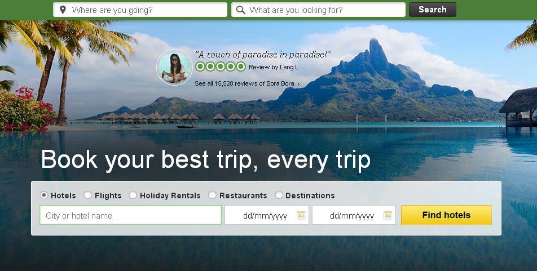Click the City or hotel name field

130,215
